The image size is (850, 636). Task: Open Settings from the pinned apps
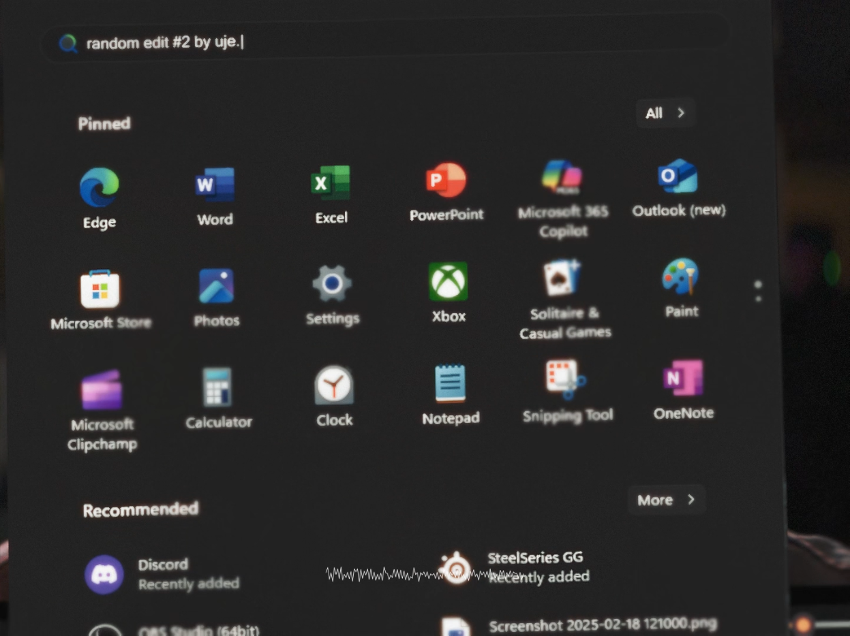332,295
